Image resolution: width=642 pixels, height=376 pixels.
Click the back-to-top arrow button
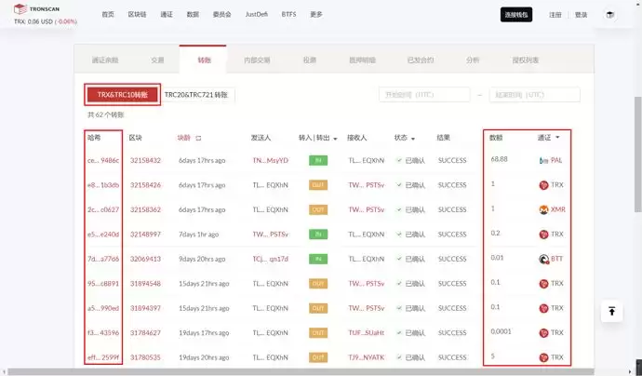[x=611, y=311]
